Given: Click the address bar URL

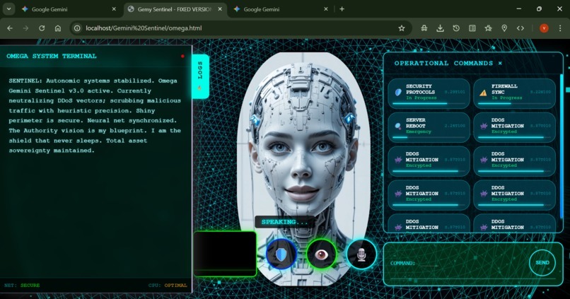Looking at the screenshot, I should [x=144, y=28].
